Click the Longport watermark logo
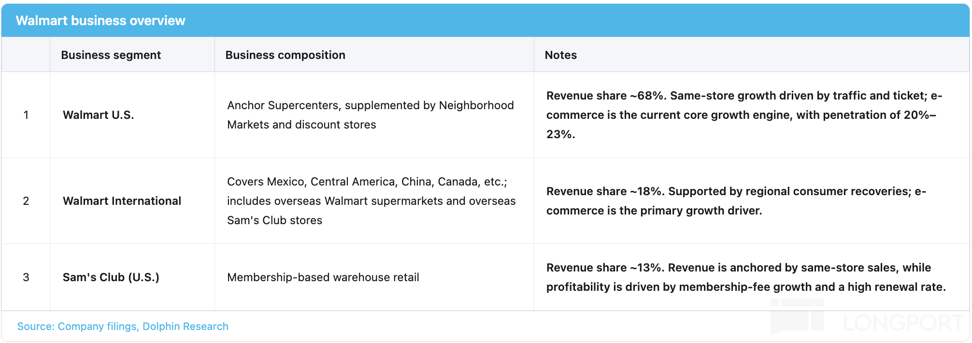This screenshot has height=343, width=972. (797, 316)
